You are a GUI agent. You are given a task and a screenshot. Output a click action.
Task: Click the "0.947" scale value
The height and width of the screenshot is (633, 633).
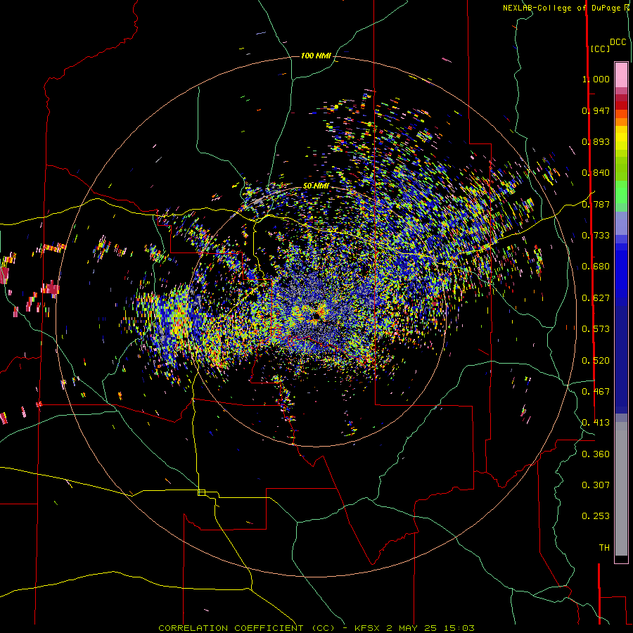(596, 110)
